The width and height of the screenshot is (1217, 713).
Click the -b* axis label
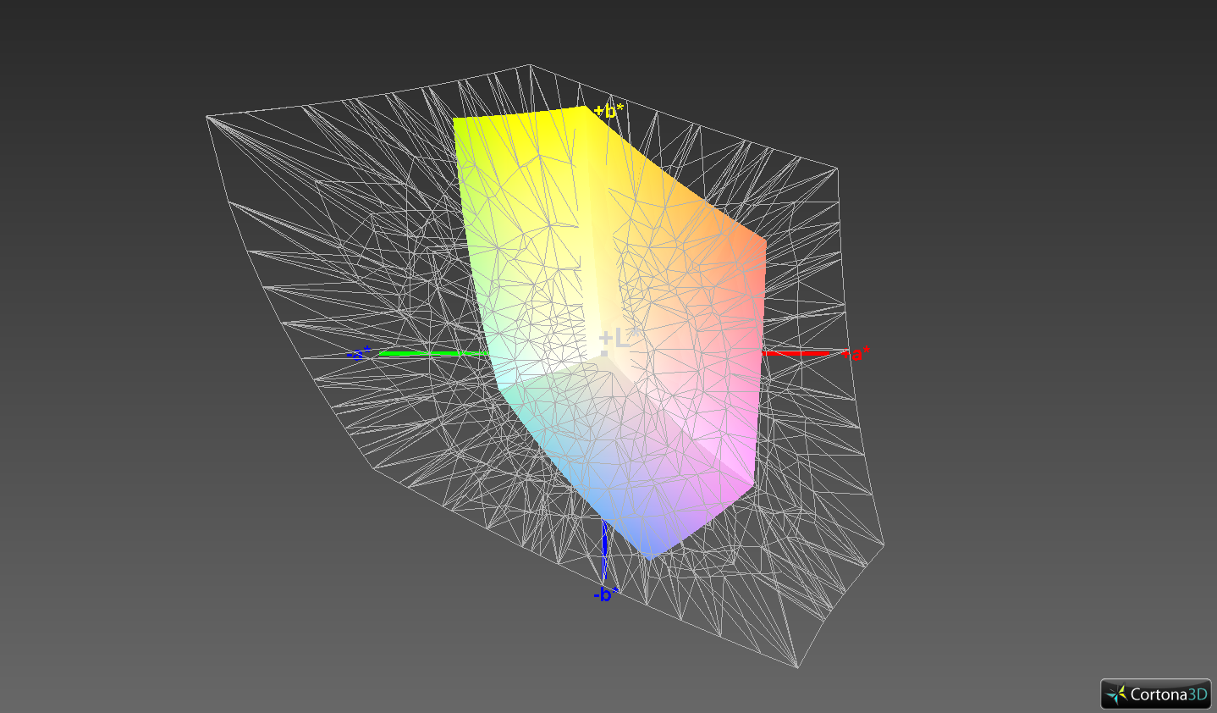pos(606,594)
